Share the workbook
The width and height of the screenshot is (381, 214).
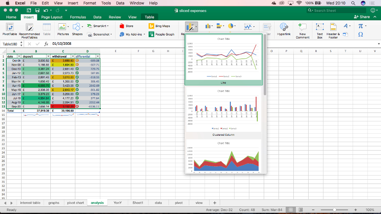coord(362,17)
